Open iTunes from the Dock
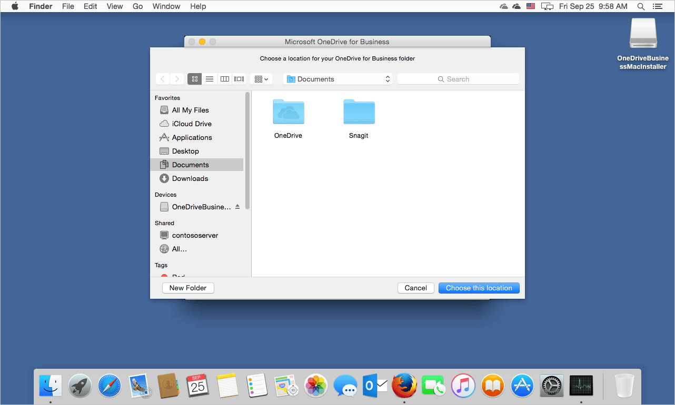This screenshot has height=405, width=675. (x=463, y=386)
